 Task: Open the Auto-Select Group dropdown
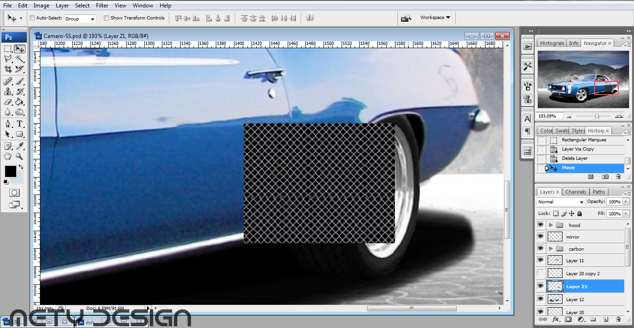[80, 19]
